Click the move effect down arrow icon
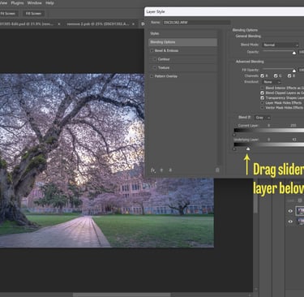 [170, 170]
